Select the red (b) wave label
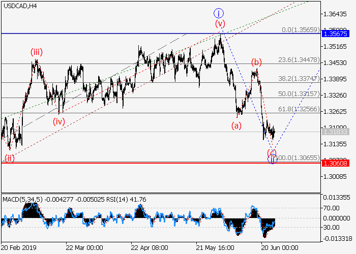 click(256, 62)
